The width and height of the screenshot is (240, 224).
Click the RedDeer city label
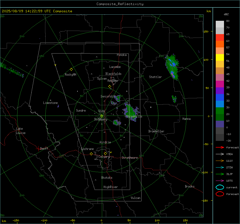coord(113,81)
